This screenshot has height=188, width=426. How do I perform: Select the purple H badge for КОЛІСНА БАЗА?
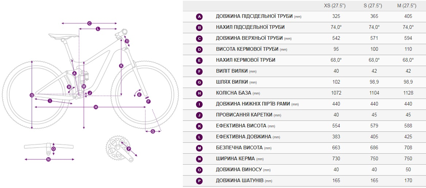(199, 93)
